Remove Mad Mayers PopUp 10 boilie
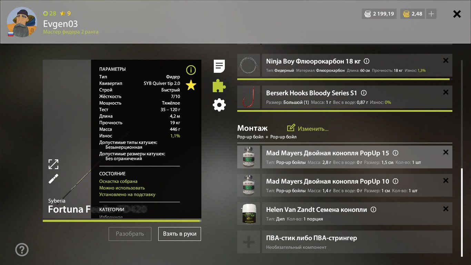The height and width of the screenshot is (265, 471). click(x=445, y=180)
